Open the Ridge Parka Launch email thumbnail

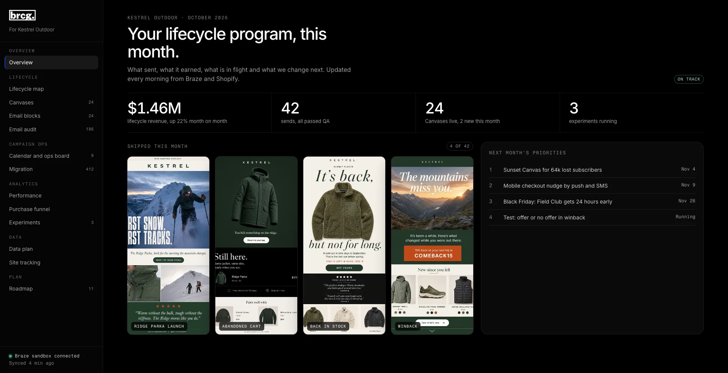tap(168, 246)
